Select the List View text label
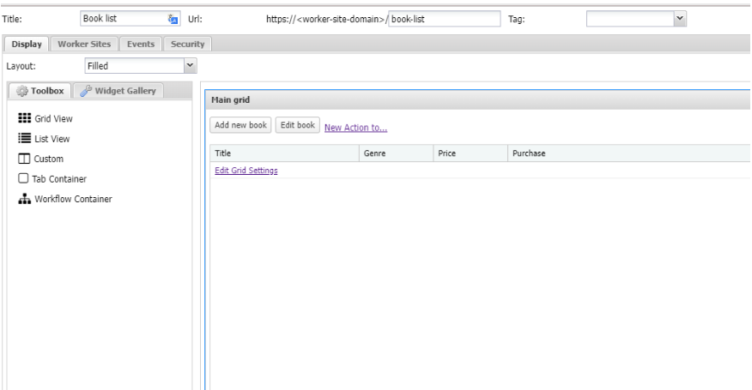The image size is (752, 390). 52,139
